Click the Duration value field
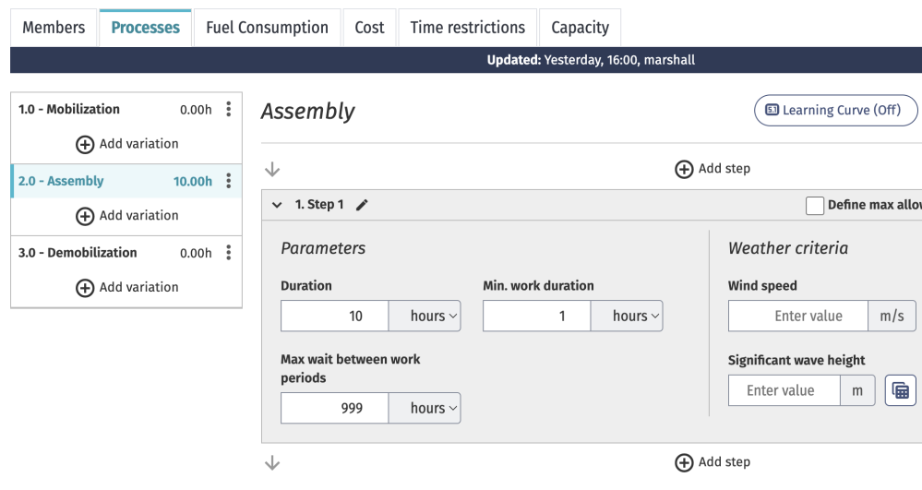This screenshot has height=490, width=922. [335, 316]
